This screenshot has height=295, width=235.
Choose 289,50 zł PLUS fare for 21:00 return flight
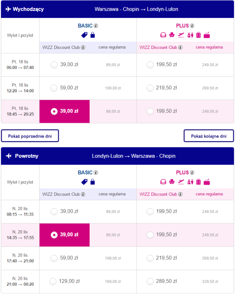tap(150, 281)
